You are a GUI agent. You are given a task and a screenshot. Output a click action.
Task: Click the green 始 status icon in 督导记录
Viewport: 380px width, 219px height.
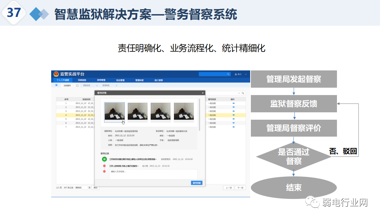click(104, 159)
